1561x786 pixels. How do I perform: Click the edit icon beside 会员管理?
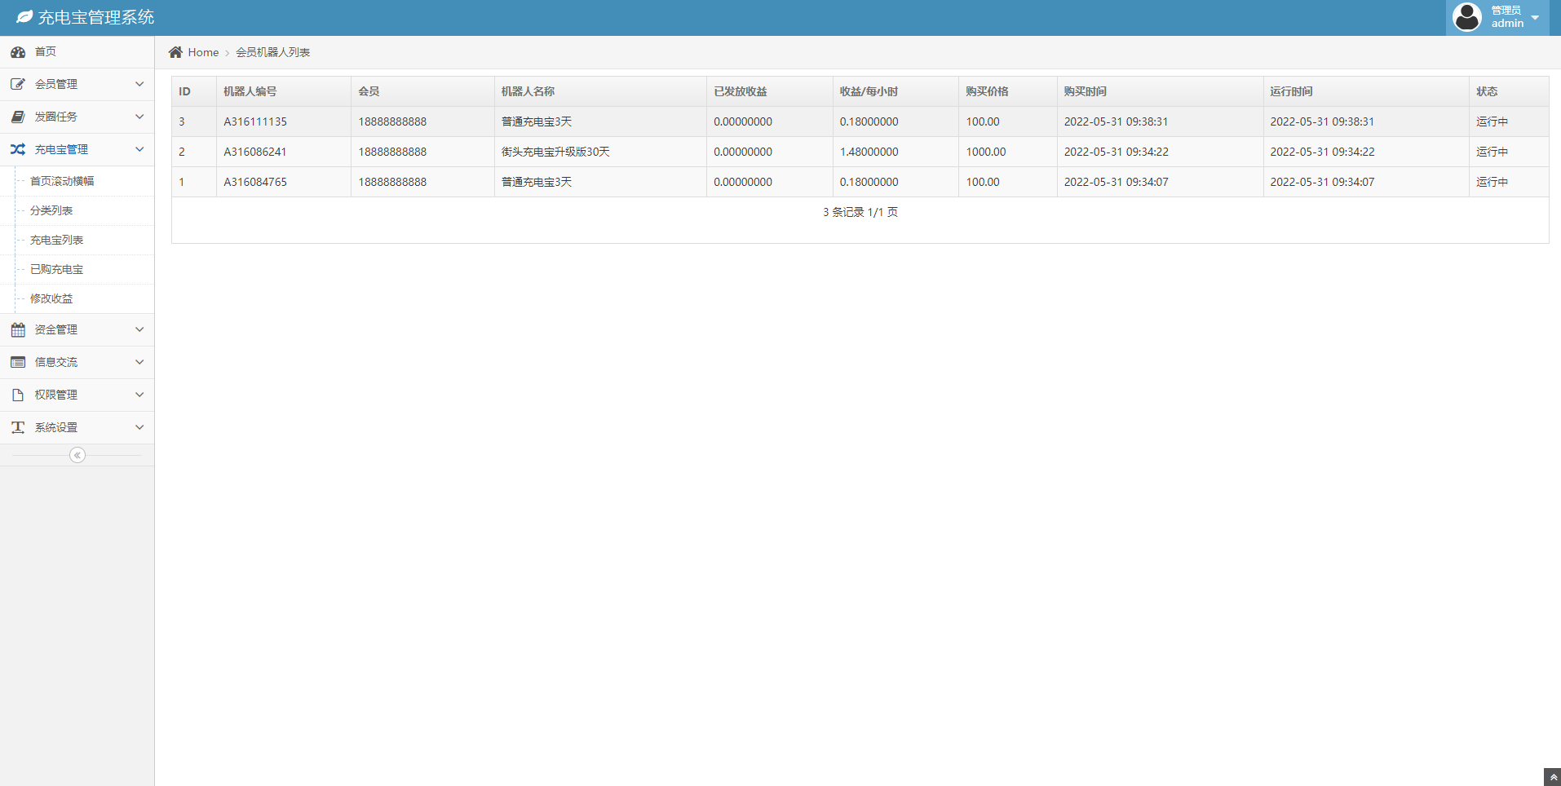click(x=18, y=84)
